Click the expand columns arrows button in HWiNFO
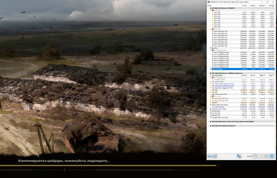Image resolution: width=277 pixels, height=178 pixels. (x=209, y=156)
